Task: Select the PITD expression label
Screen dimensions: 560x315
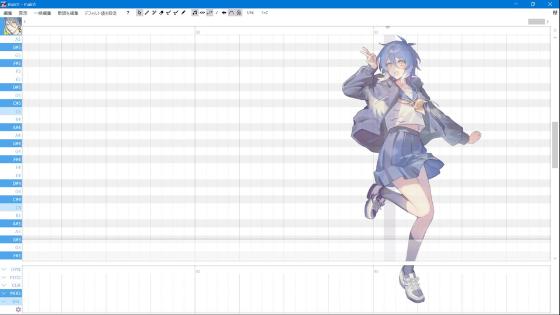Action: (15, 278)
